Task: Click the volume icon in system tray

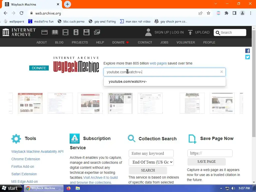Action: tap(233, 188)
